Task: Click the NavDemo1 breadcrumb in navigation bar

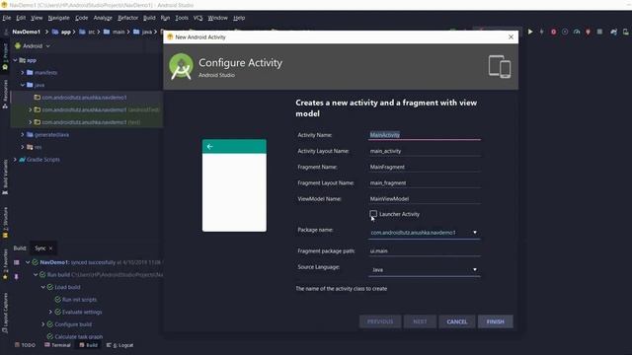Action: pos(27,32)
